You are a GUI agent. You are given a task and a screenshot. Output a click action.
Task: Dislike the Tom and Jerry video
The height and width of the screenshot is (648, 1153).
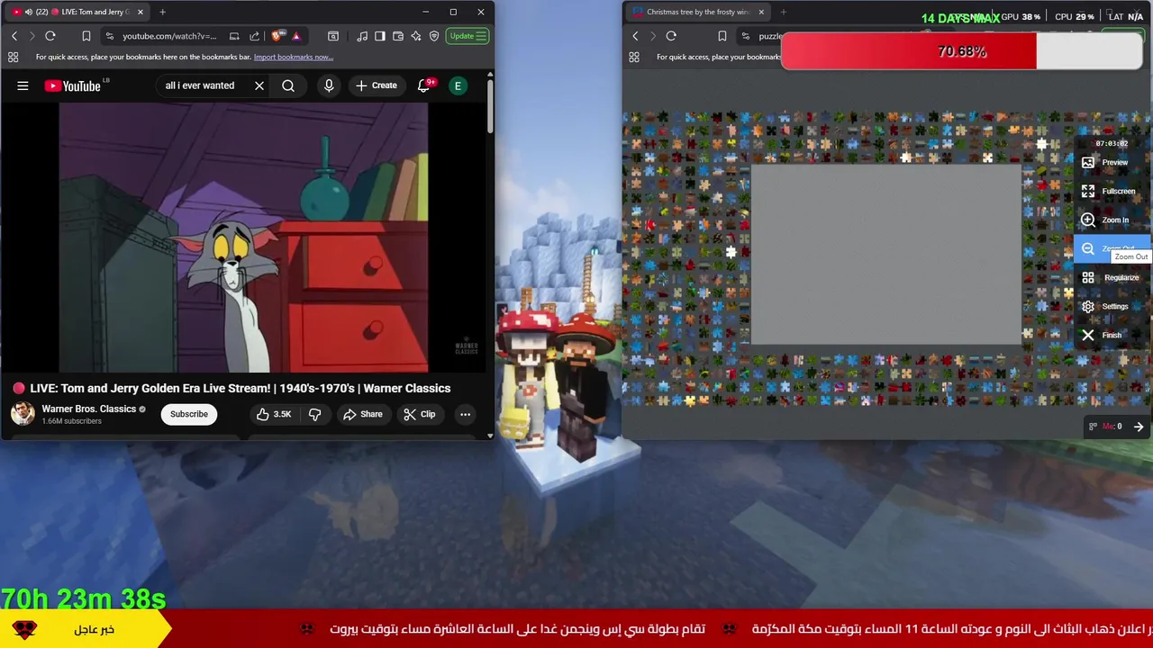click(x=314, y=414)
